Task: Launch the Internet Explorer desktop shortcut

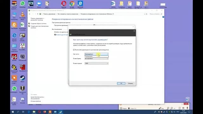Action: 14,37
